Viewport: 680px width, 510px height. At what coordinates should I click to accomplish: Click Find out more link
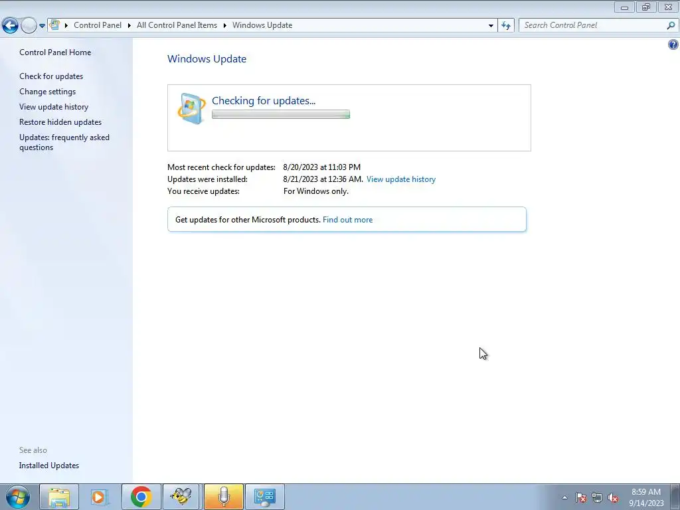click(347, 219)
